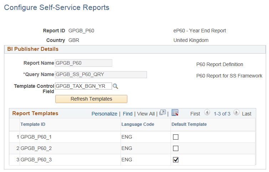Click the Template Control Field input
This screenshot has width=269, height=172.
[x=83, y=86]
